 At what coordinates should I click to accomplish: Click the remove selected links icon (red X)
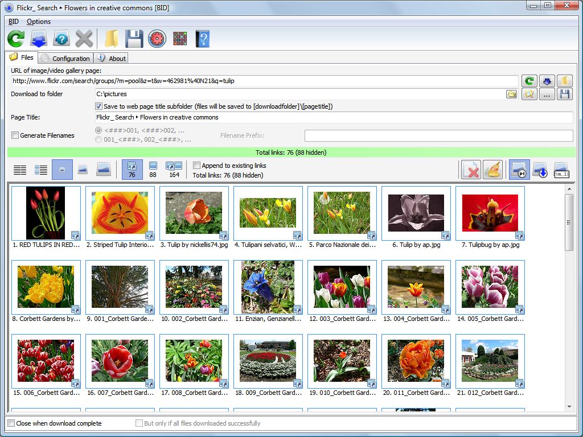[x=470, y=169]
